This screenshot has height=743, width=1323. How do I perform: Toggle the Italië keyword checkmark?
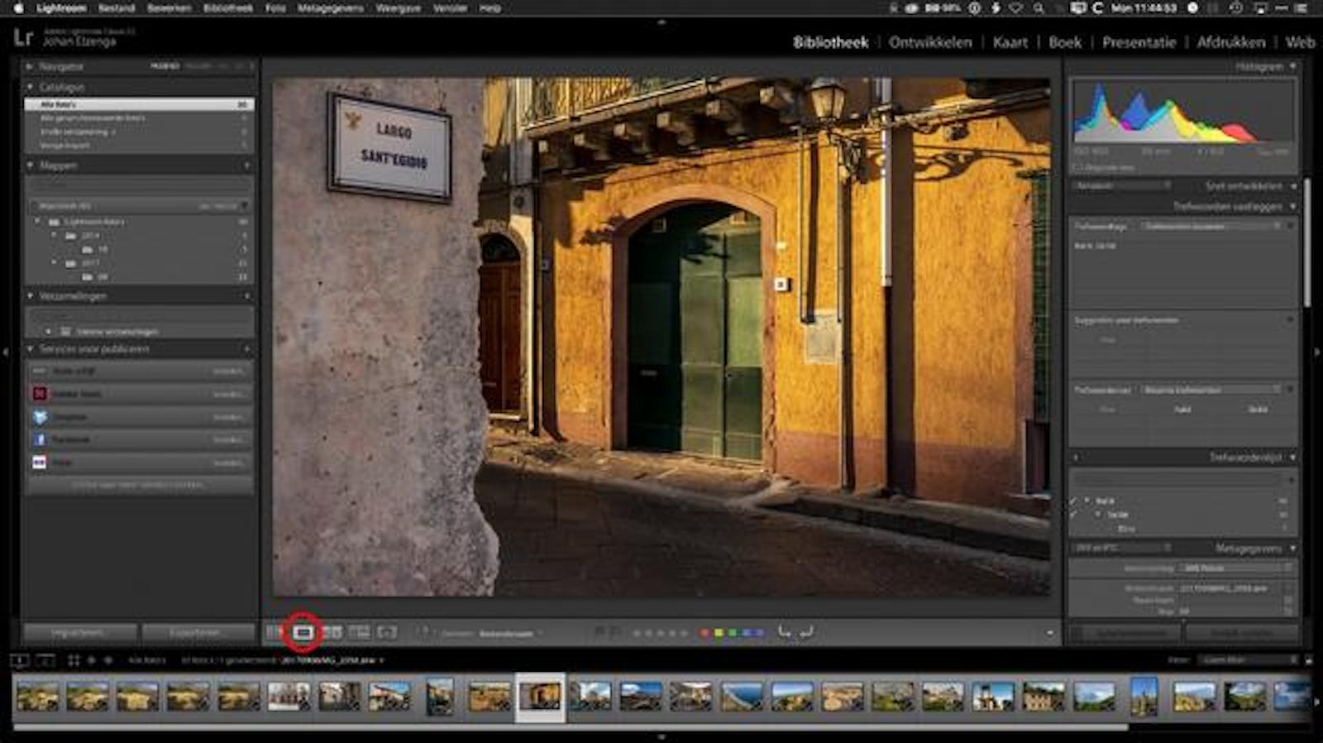click(x=1074, y=501)
